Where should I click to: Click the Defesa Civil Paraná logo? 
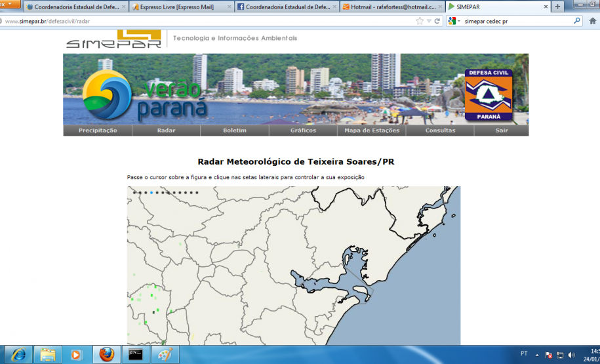pyautogui.click(x=489, y=95)
